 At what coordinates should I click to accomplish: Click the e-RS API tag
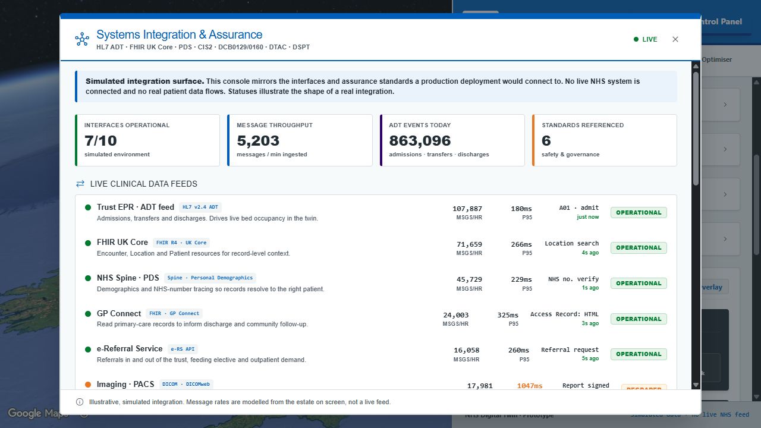point(182,349)
